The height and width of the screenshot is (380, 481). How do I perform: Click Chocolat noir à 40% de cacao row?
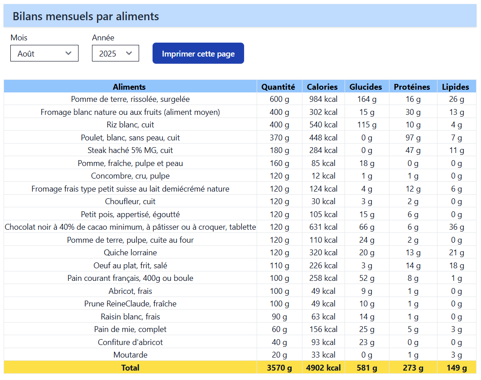(x=240, y=227)
